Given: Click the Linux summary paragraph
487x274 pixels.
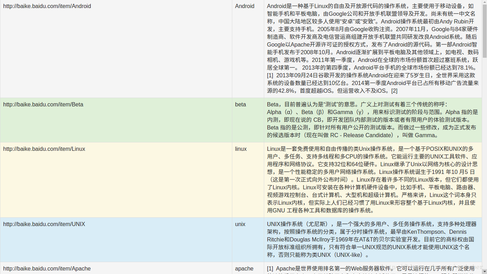Looking at the screenshot, I should 373,180.
